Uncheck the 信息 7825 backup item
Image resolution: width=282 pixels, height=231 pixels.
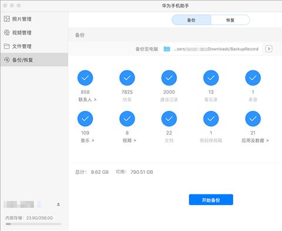127,78
